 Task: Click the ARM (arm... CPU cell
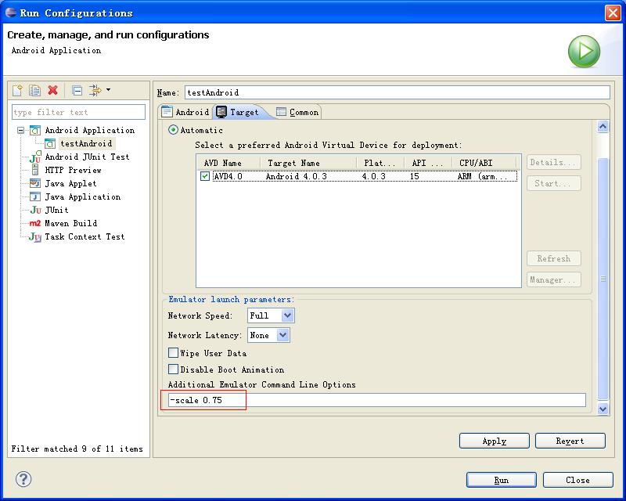point(482,176)
